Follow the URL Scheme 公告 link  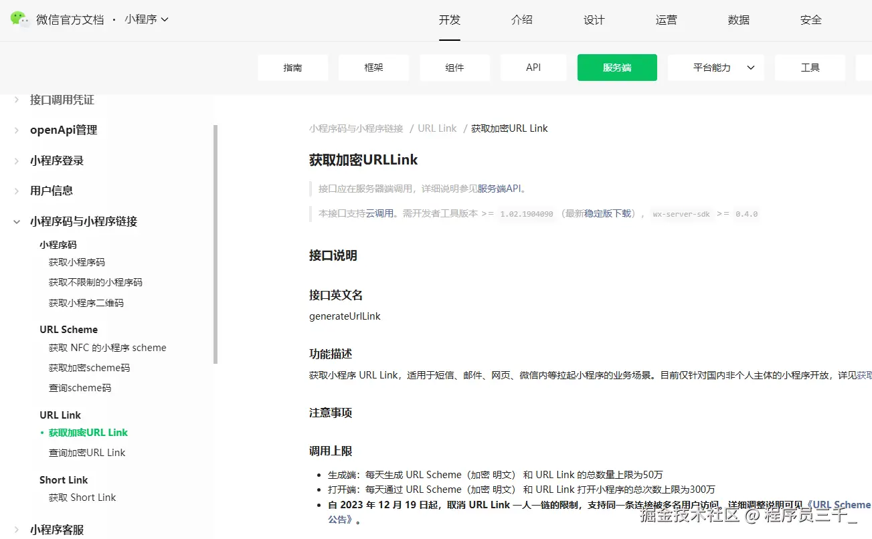pyautogui.click(x=838, y=505)
